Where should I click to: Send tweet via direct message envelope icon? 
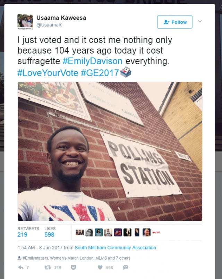click(126, 267)
